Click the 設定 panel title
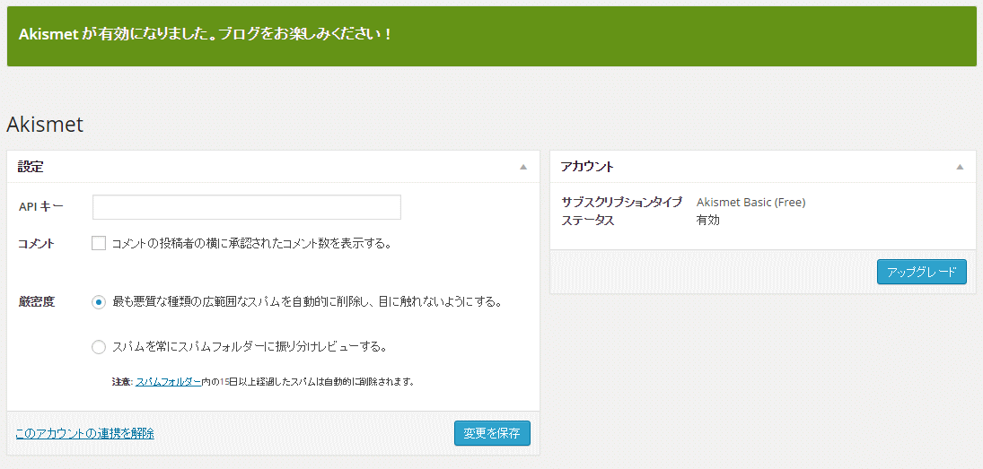983x469 pixels. pyautogui.click(x=31, y=167)
